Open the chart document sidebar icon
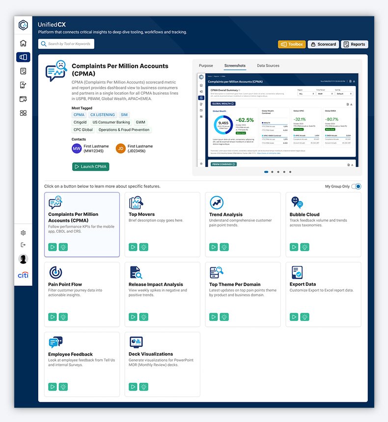The width and height of the screenshot is (388, 422). tap(23, 85)
